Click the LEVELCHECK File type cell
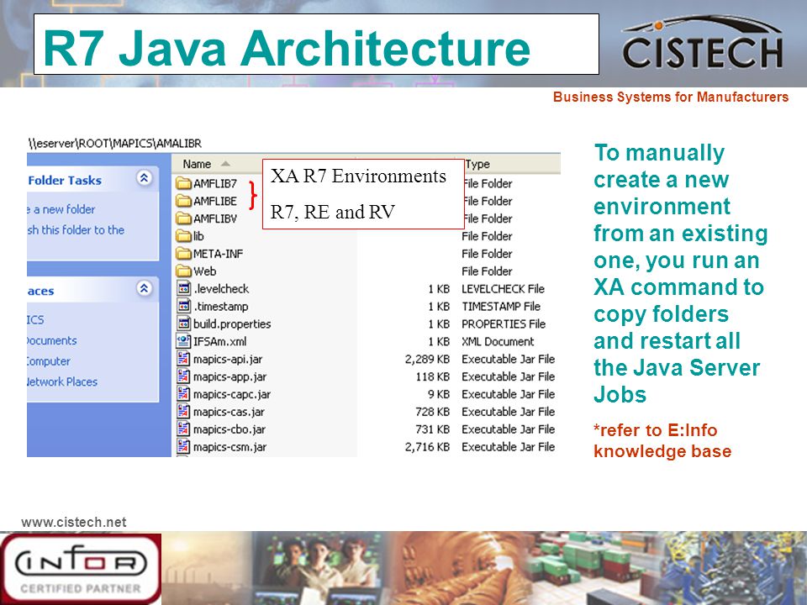This screenshot has height=605, width=807. click(503, 288)
